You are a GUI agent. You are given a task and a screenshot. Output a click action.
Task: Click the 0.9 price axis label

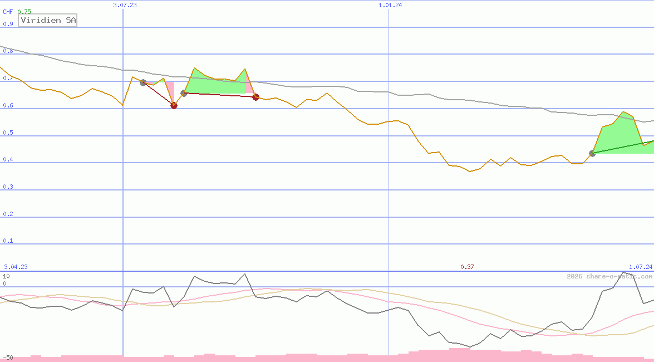coord(8,25)
